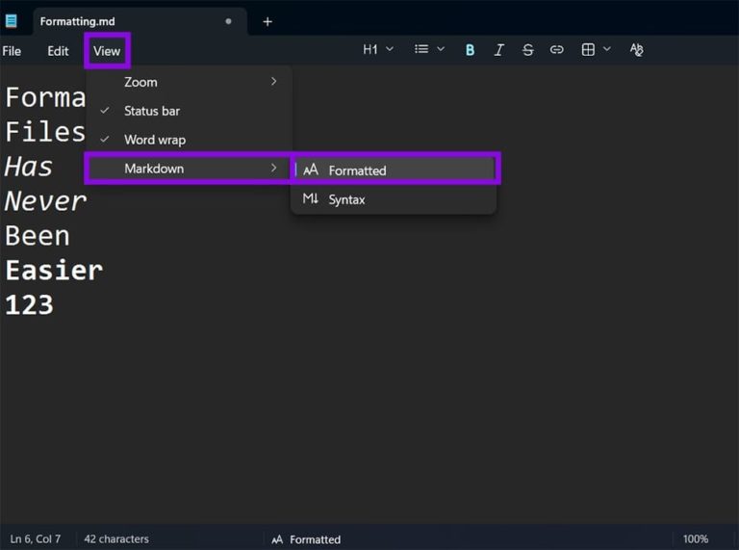Click the italic word Has
Screen dimensions: 739x550
pos(28,167)
